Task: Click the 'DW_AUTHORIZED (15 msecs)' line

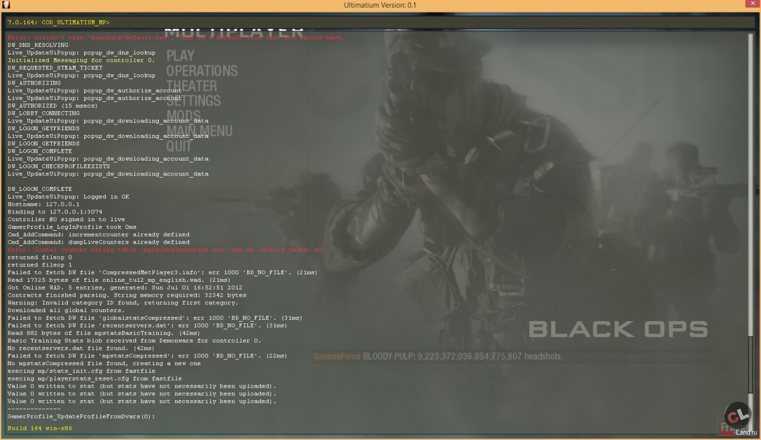Action: coord(53,106)
